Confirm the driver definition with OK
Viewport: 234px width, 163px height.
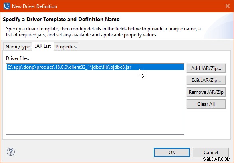[x=172, y=152]
